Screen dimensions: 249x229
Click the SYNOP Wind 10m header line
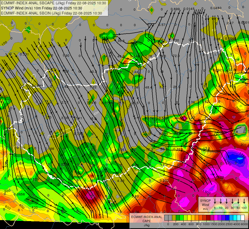[x=42, y=8]
